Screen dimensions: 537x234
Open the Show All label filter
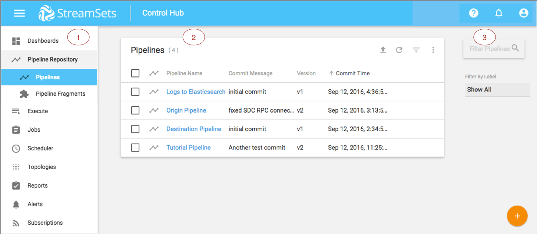pyautogui.click(x=497, y=89)
